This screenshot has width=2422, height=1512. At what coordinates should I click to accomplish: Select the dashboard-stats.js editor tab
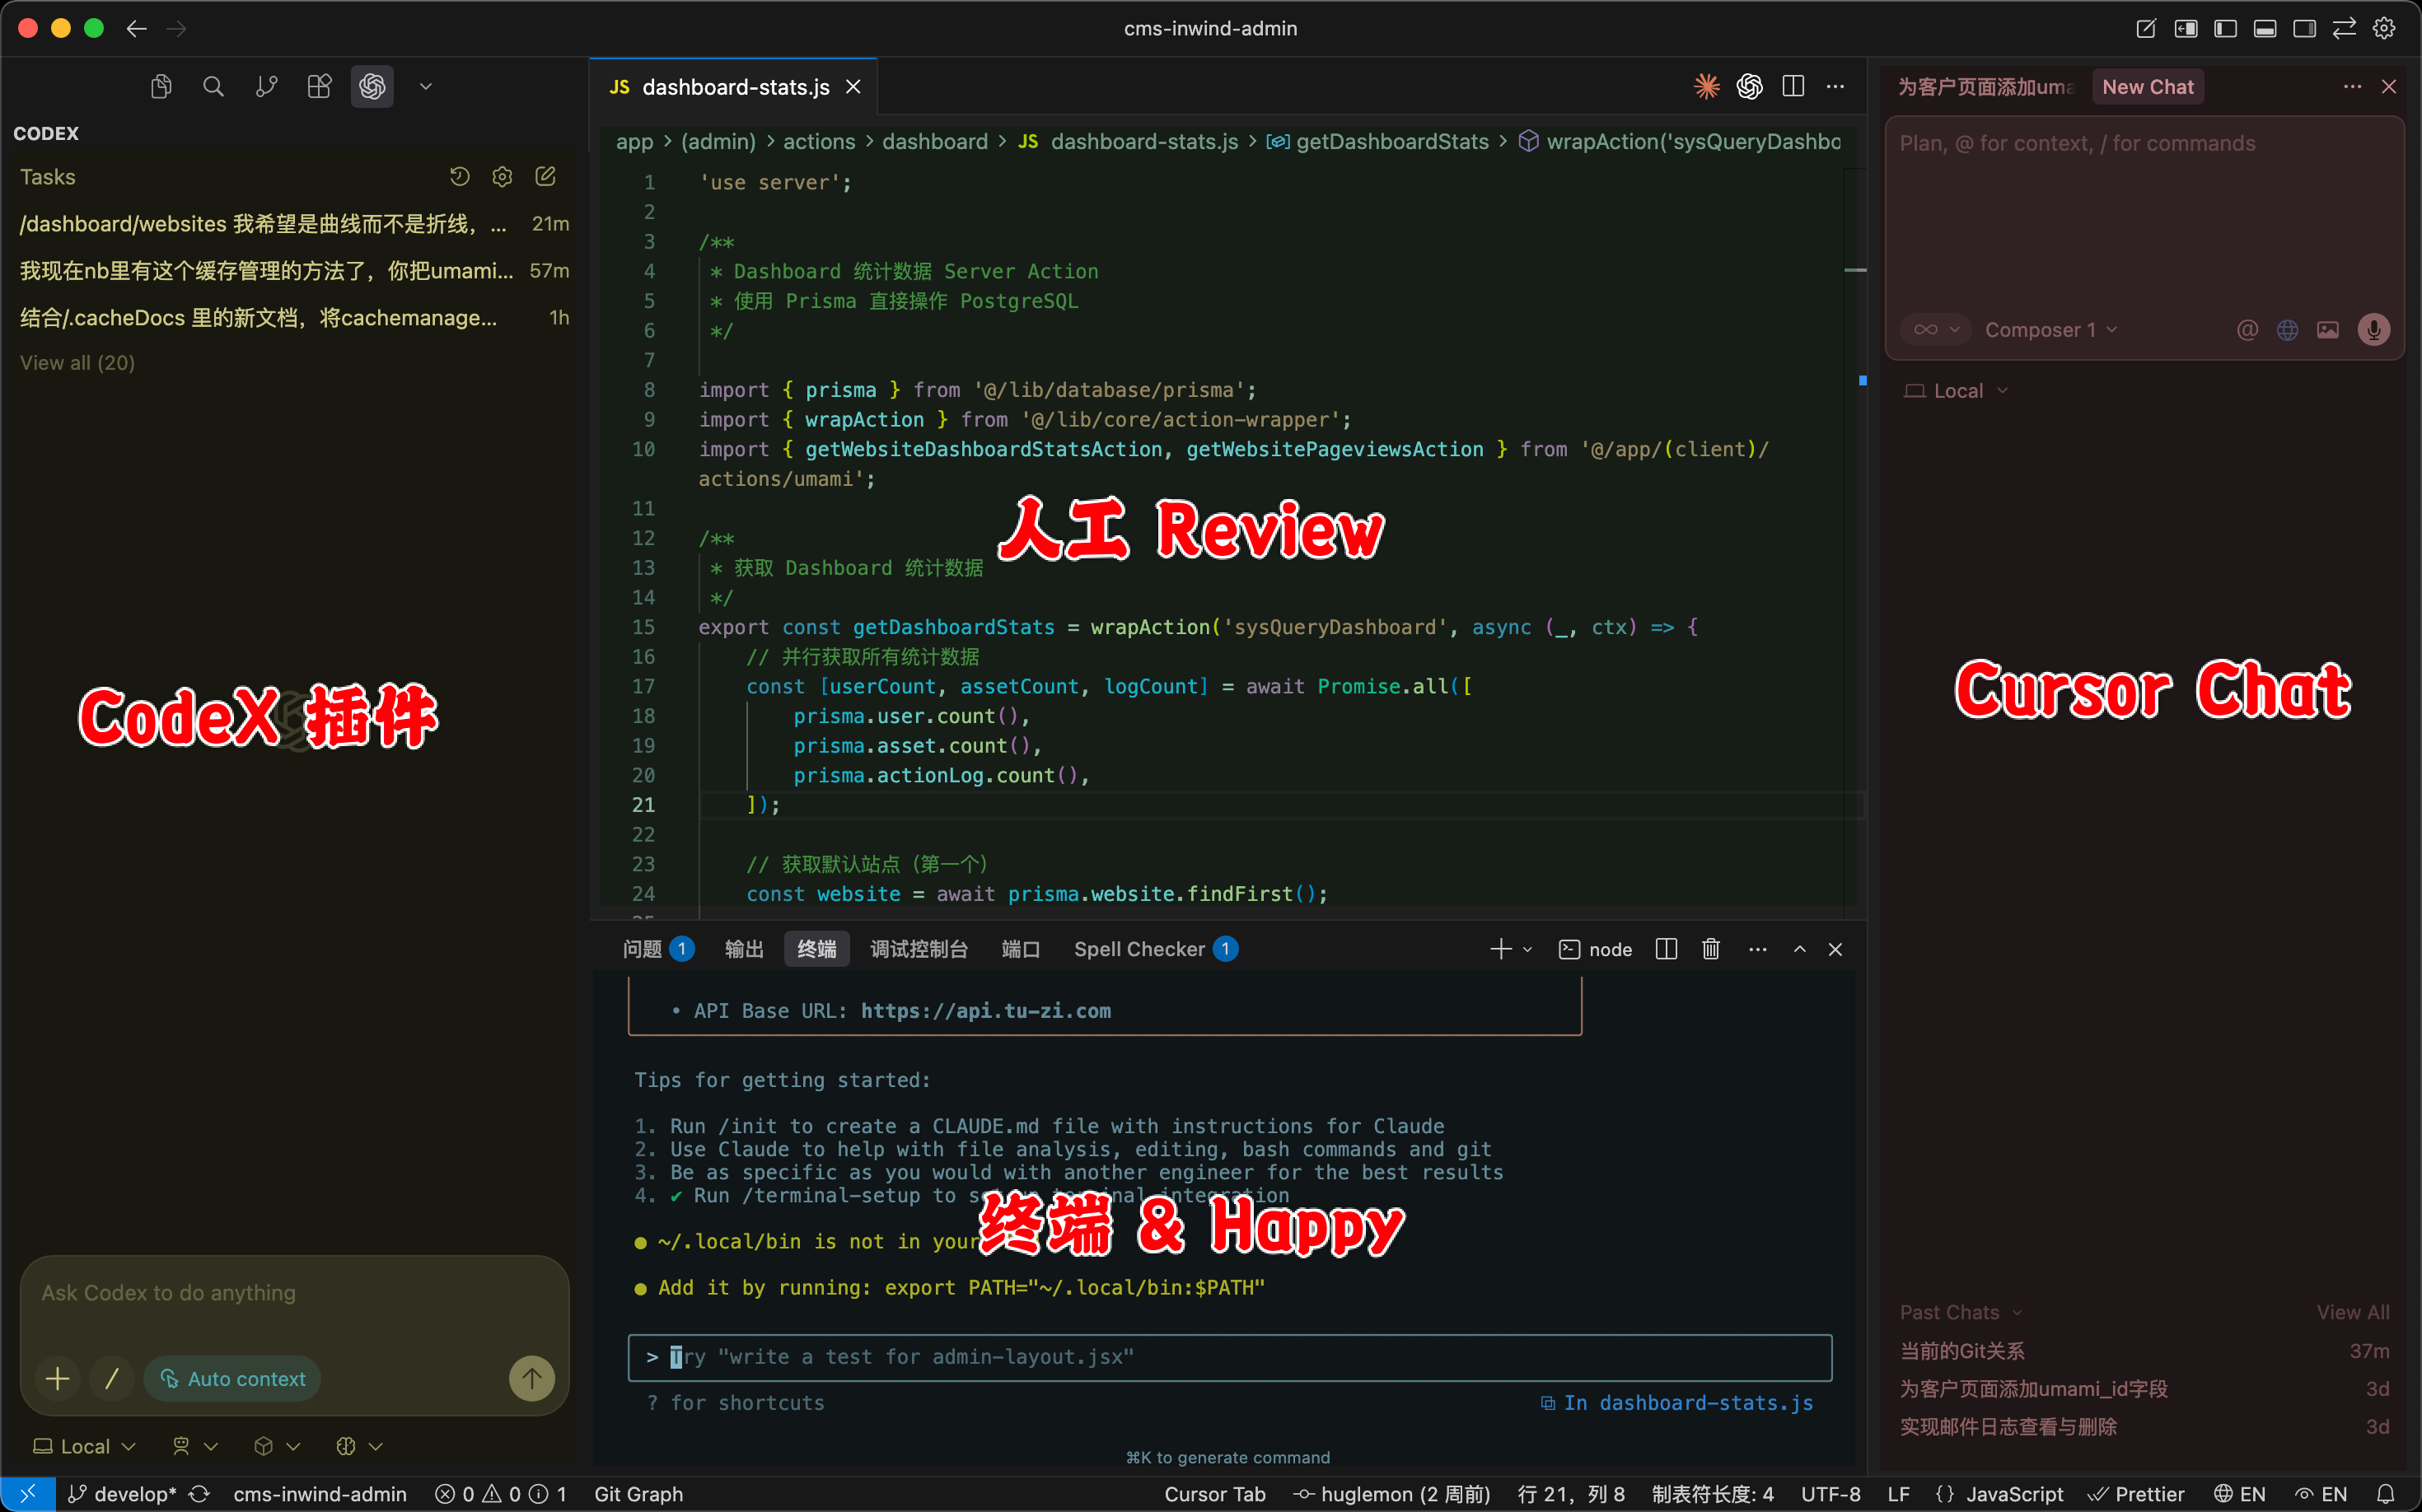[x=734, y=87]
